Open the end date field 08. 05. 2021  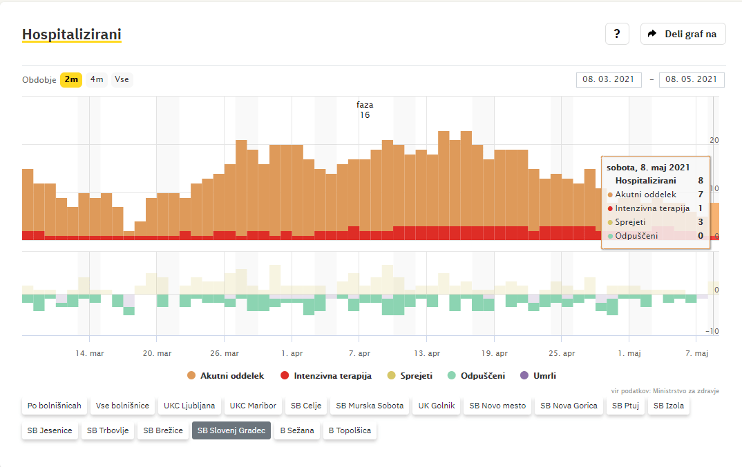(692, 80)
